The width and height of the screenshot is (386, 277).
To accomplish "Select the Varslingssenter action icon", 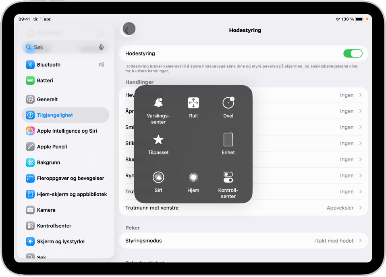I will click(158, 103).
